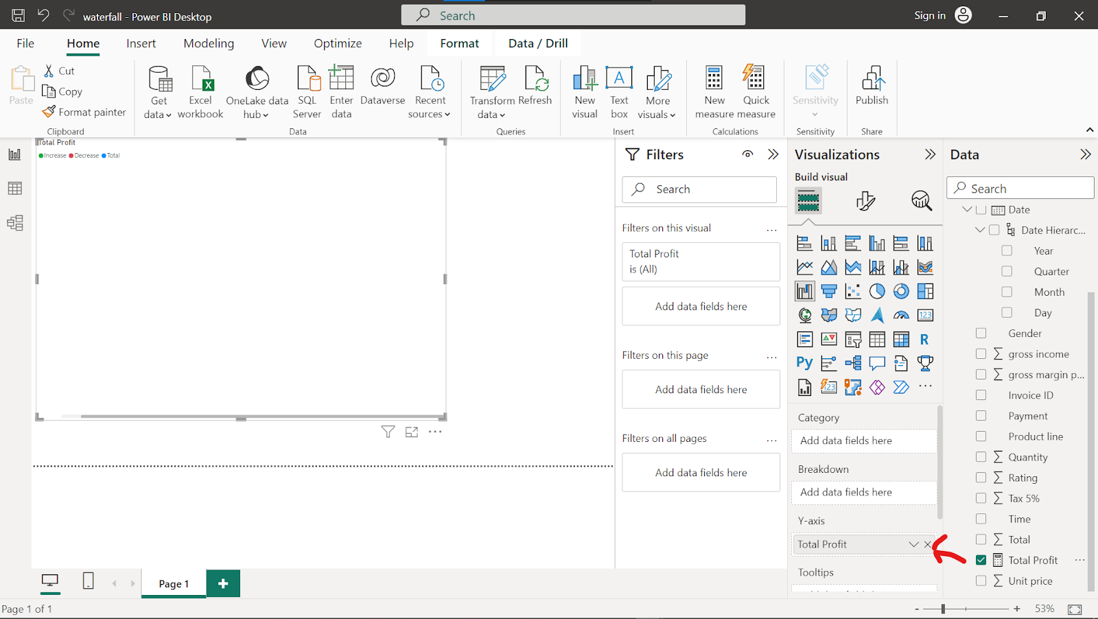Check the Invoice ID field checkbox
The height and width of the screenshot is (619, 1098).
point(981,395)
